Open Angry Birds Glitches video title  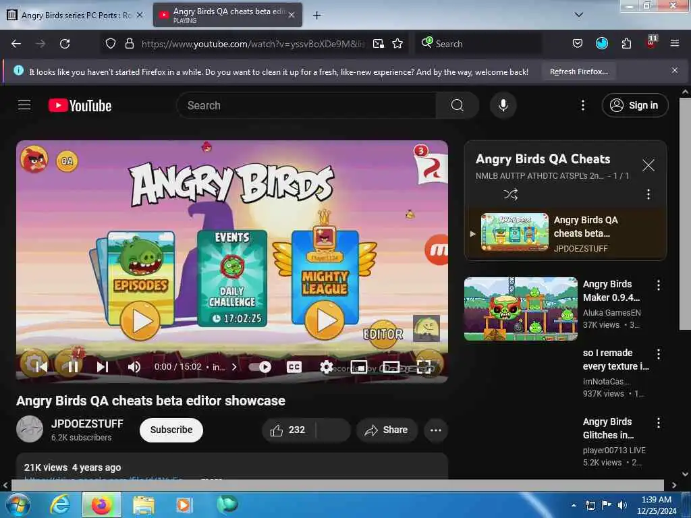608,428
